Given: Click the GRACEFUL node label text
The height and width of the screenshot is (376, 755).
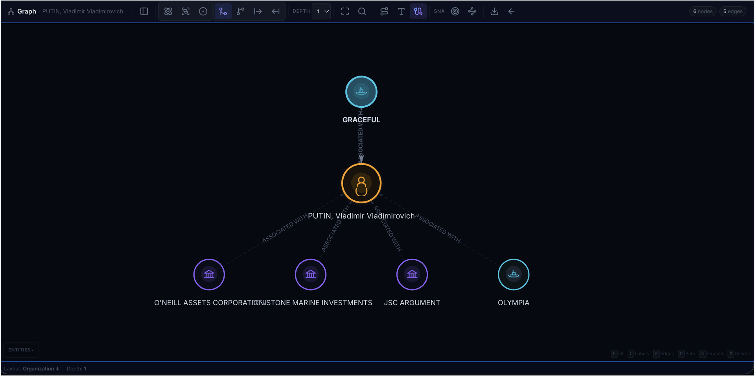Looking at the screenshot, I should click(x=361, y=120).
